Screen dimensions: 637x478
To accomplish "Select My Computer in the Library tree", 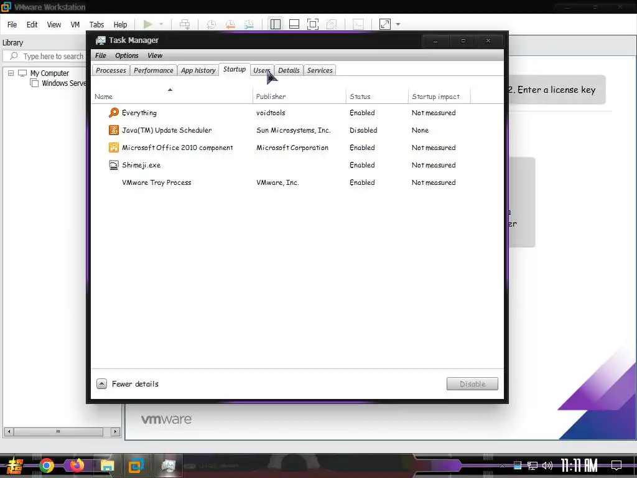I will point(50,73).
